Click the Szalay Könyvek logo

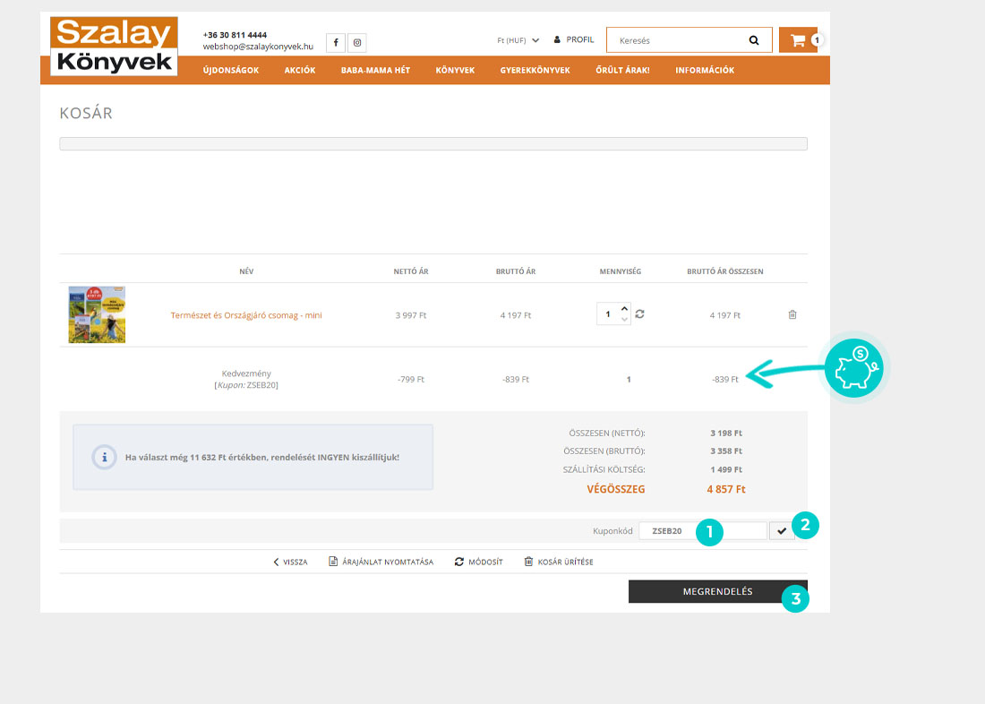coord(115,46)
